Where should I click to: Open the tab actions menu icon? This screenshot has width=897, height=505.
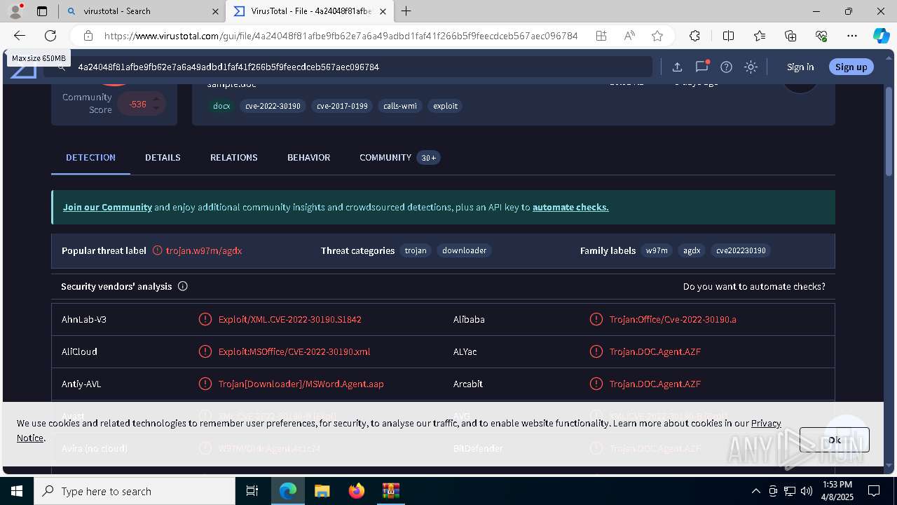[42, 11]
